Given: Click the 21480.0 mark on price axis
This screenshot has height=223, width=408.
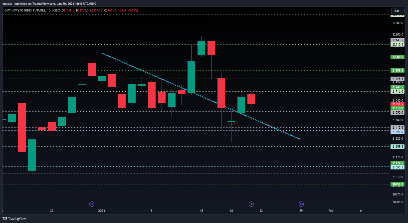Looking at the screenshot, I should coord(398,120).
